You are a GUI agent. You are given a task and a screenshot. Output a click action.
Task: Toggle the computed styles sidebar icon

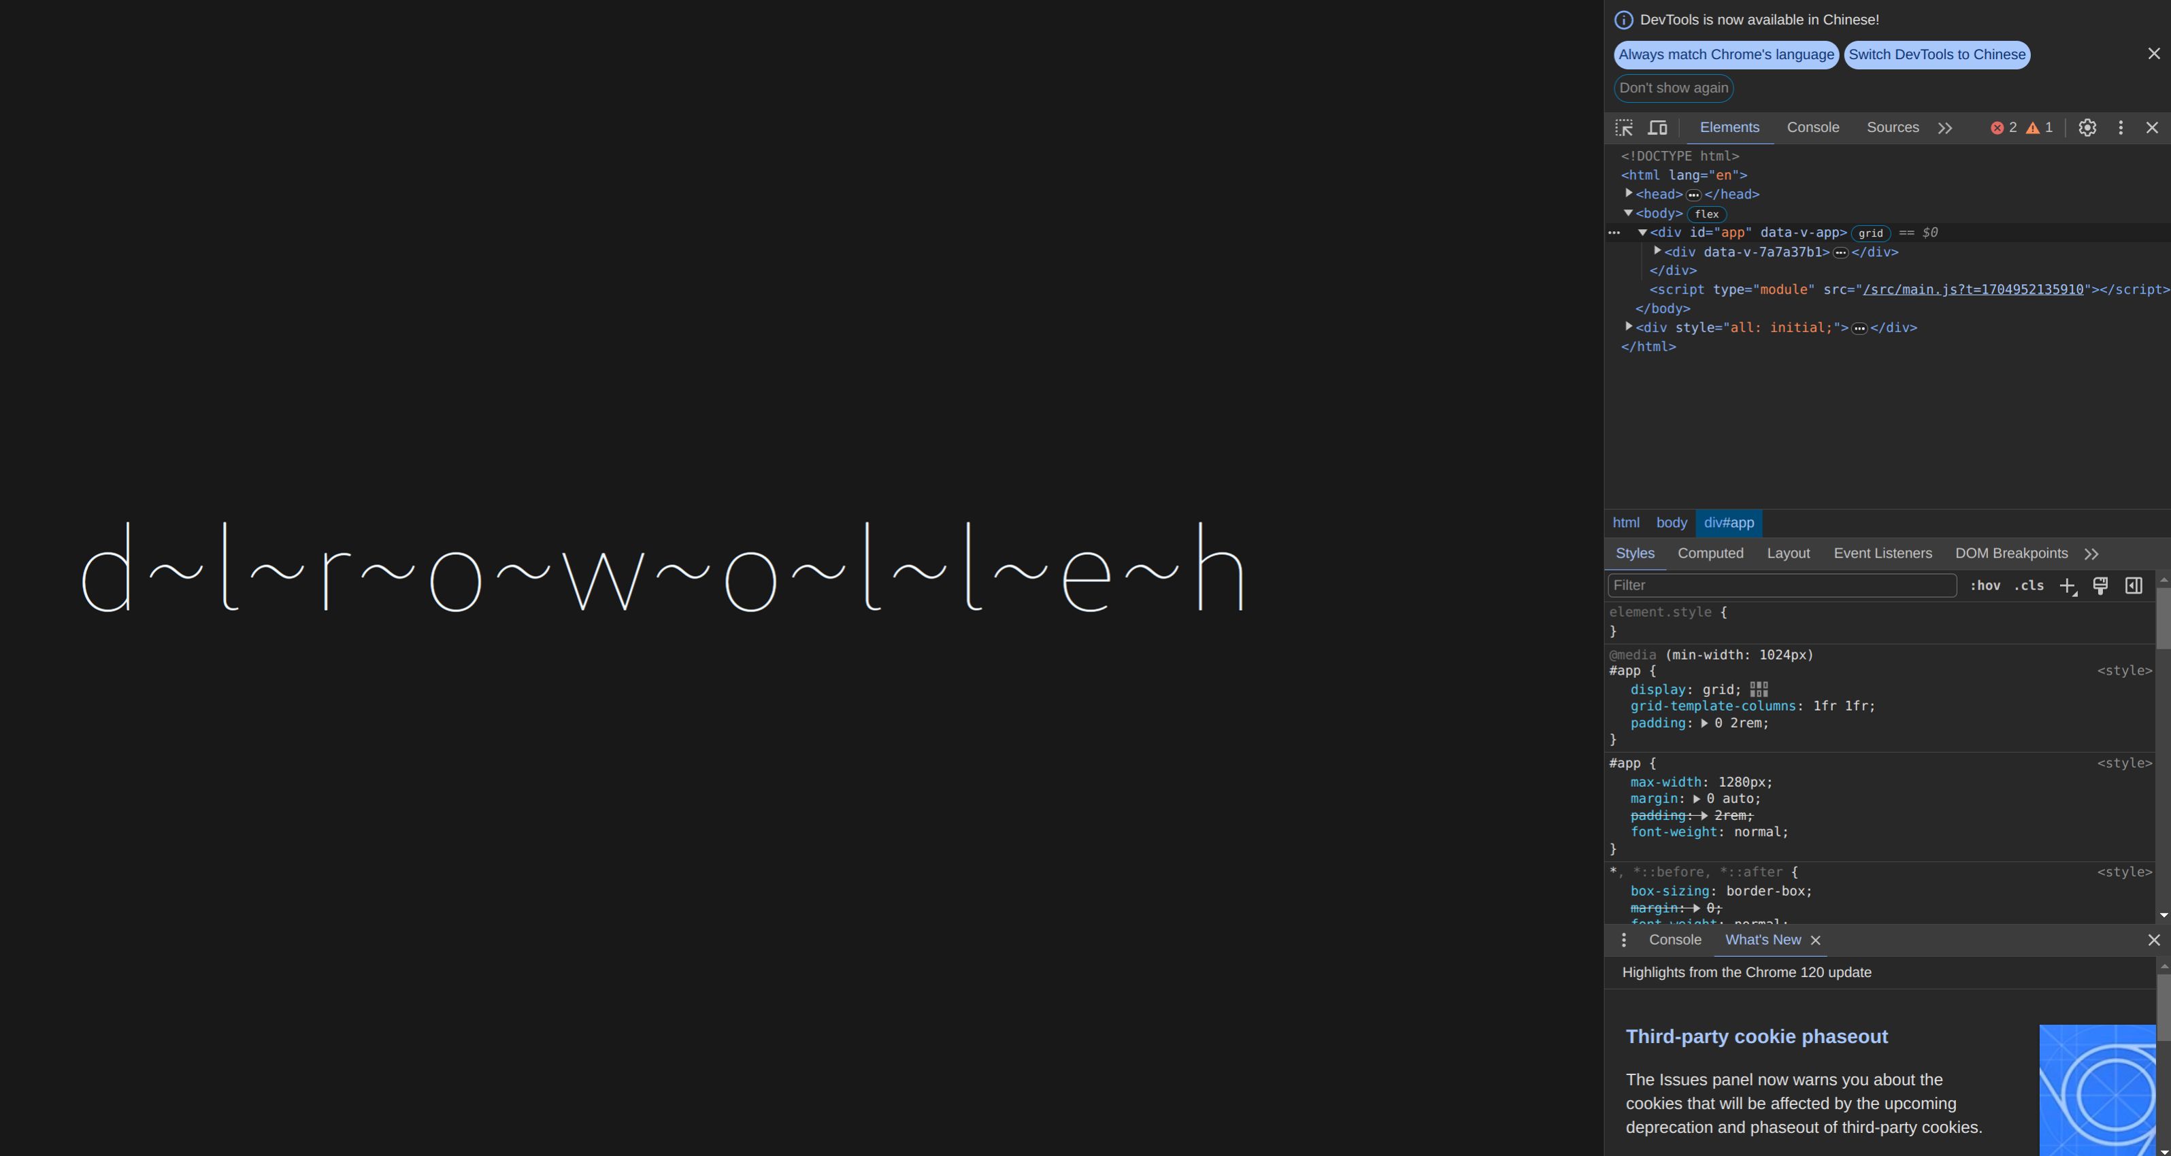tap(2134, 586)
